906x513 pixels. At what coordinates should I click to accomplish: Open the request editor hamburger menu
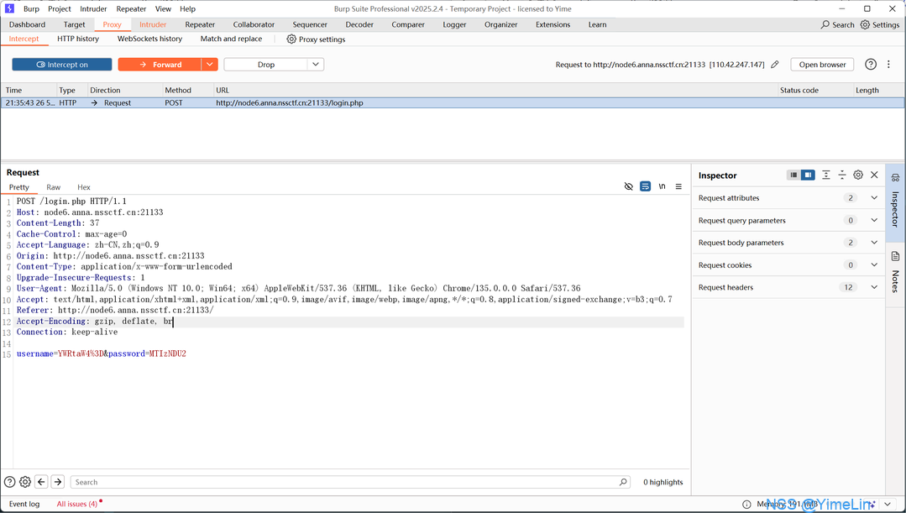[x=679, y=186]
